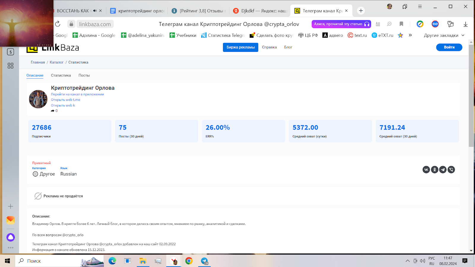Image resolution: width=475 pixels, height=267 pixels.
Task: Show hidden system tray icons
Action: (408, 261)
